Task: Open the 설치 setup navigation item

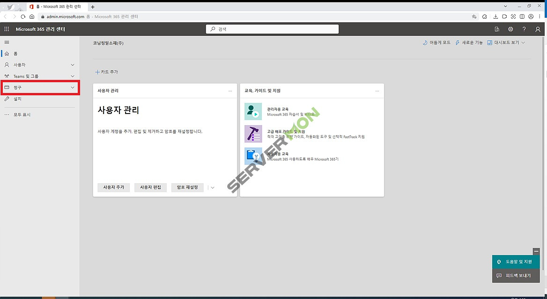Action: click(40, 99)
